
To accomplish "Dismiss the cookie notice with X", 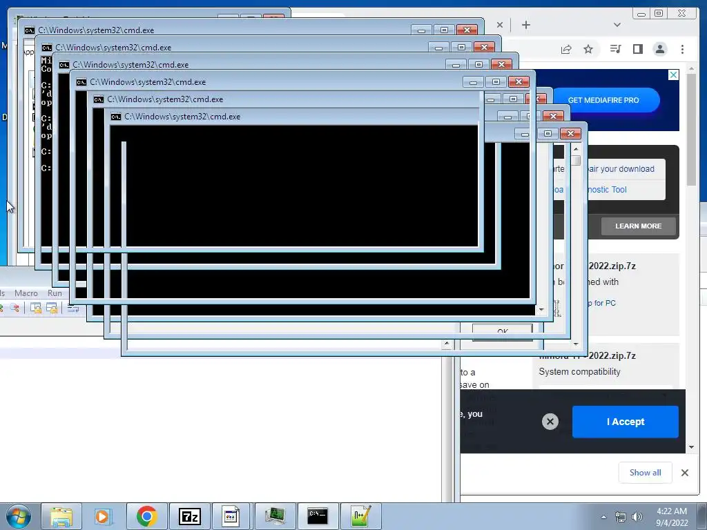I will tap(550, 422).
